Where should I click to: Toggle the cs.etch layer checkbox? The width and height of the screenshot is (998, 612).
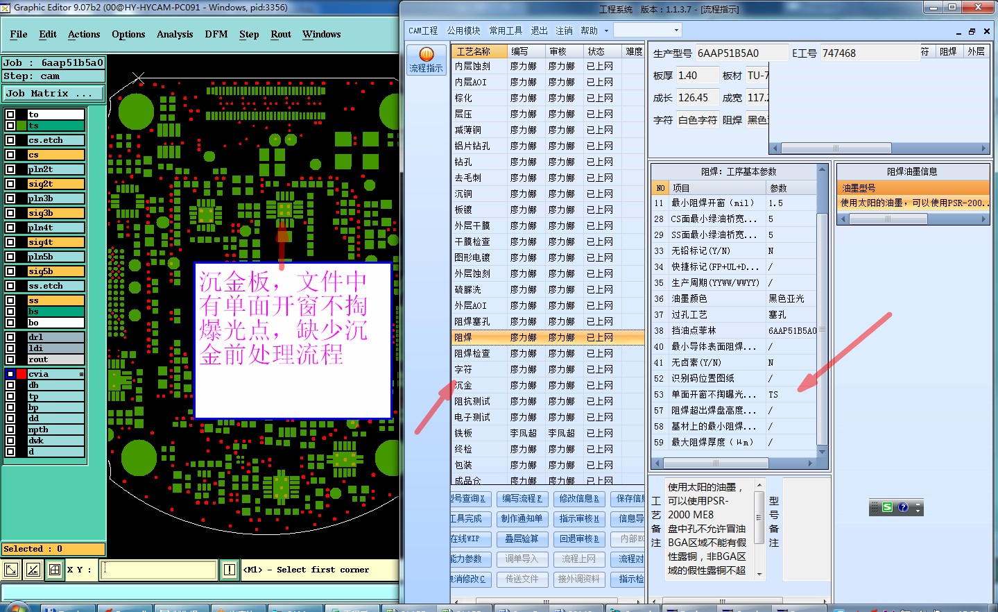(x=10, y=140)
